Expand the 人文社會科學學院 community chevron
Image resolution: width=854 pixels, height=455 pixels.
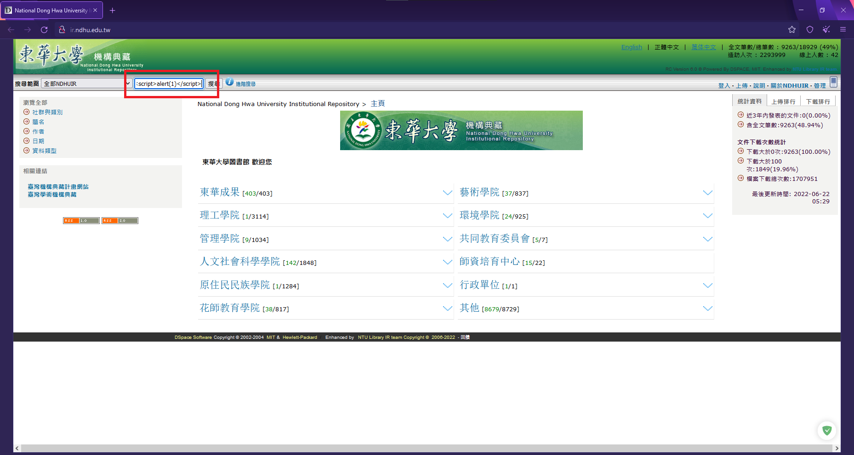click(447, 262)
